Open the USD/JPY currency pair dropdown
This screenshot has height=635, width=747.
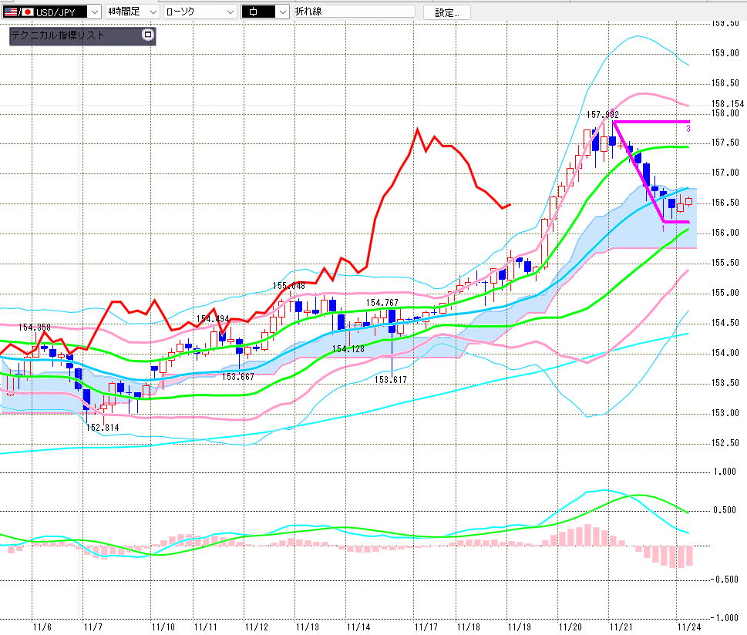click(x=94, y=12)
